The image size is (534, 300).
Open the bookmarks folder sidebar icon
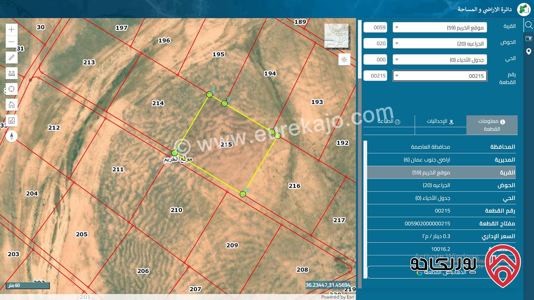[x=529, y=38]
